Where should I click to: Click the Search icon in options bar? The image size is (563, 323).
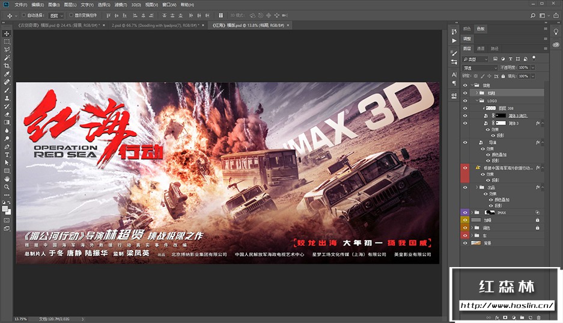pos(533,16)
